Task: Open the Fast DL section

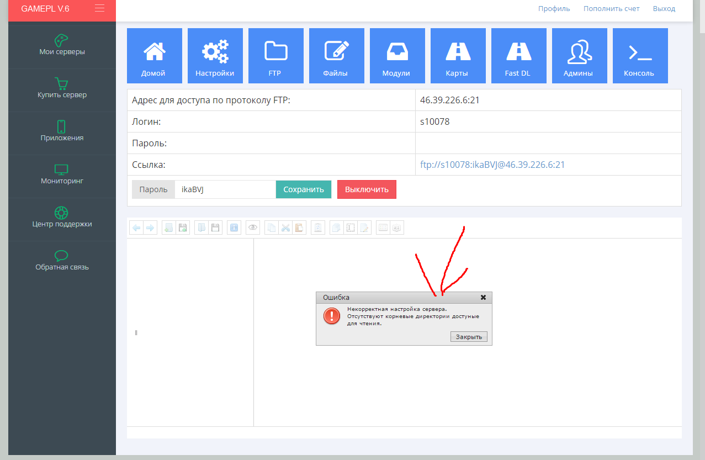Action: (518, 56)
